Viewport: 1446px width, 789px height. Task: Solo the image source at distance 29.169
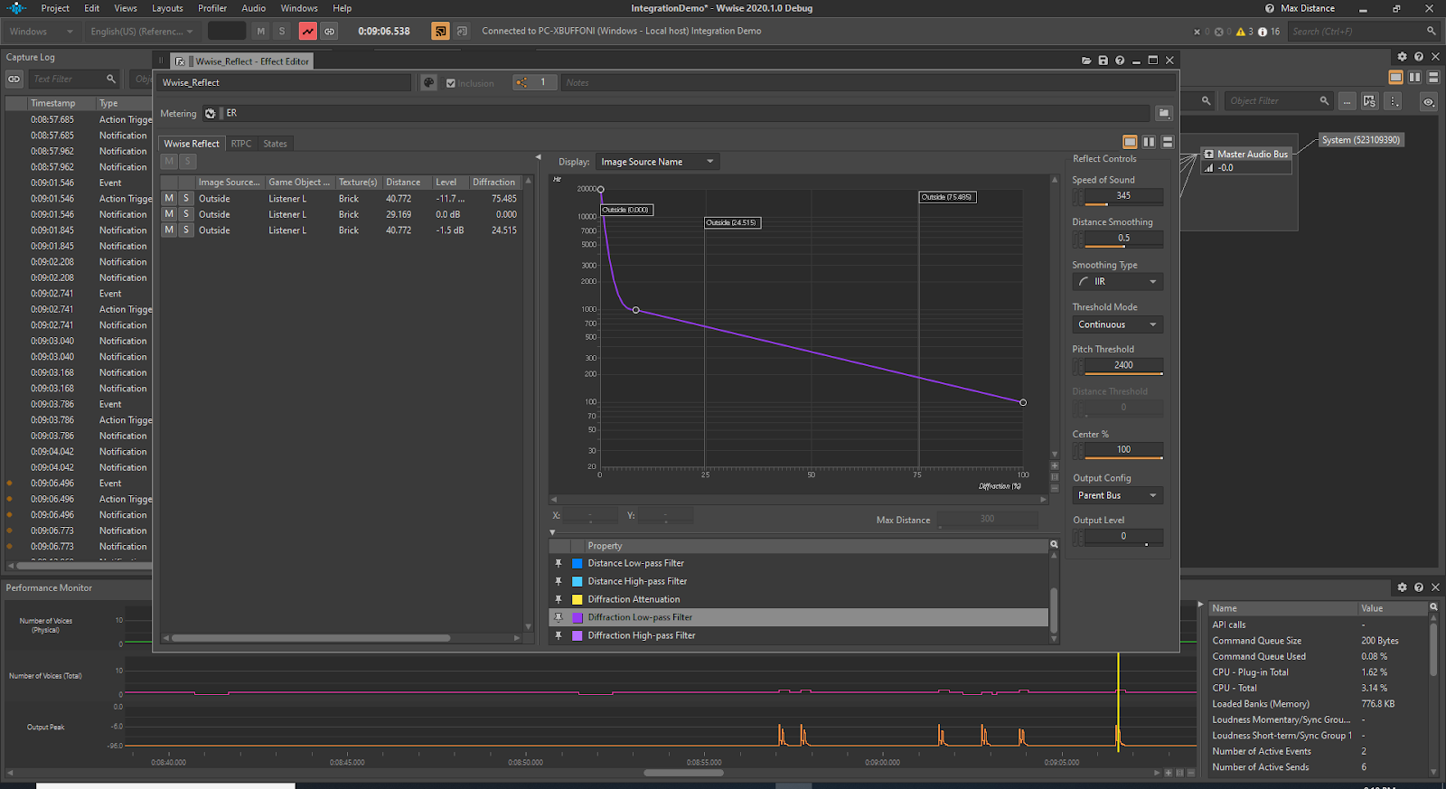tap(186, 214)
